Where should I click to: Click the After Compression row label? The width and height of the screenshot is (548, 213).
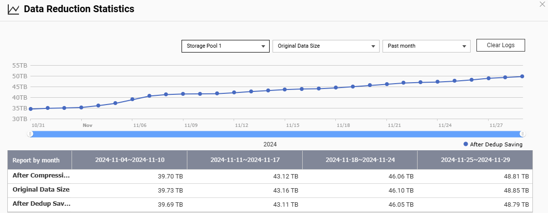(41, 176)
